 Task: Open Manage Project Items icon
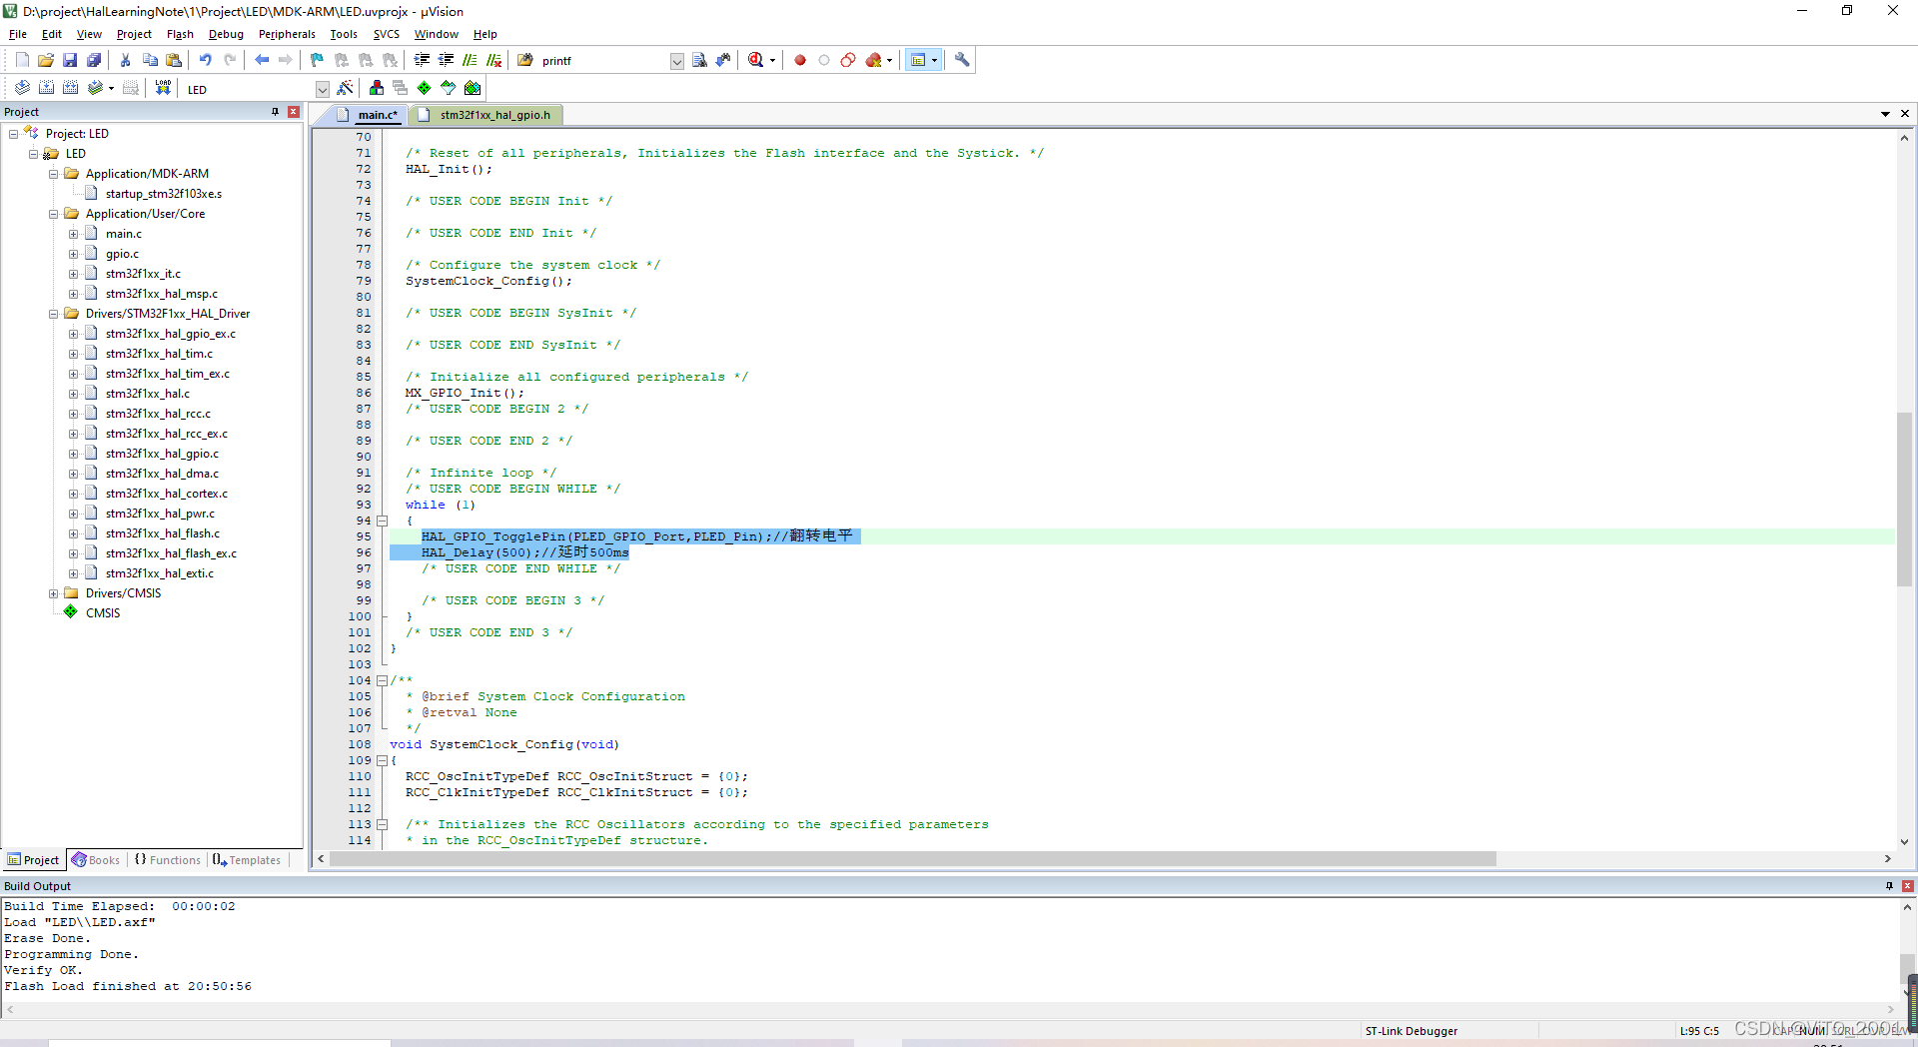tap(377, 88)
